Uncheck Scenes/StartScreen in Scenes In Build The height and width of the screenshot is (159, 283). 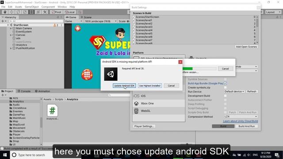134,17
